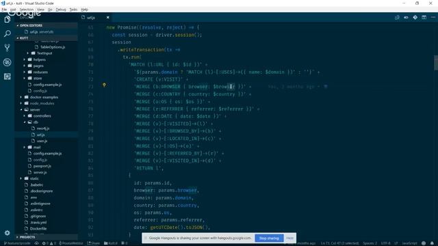Click the feedback smiley in status bar

tap(424, 243)
